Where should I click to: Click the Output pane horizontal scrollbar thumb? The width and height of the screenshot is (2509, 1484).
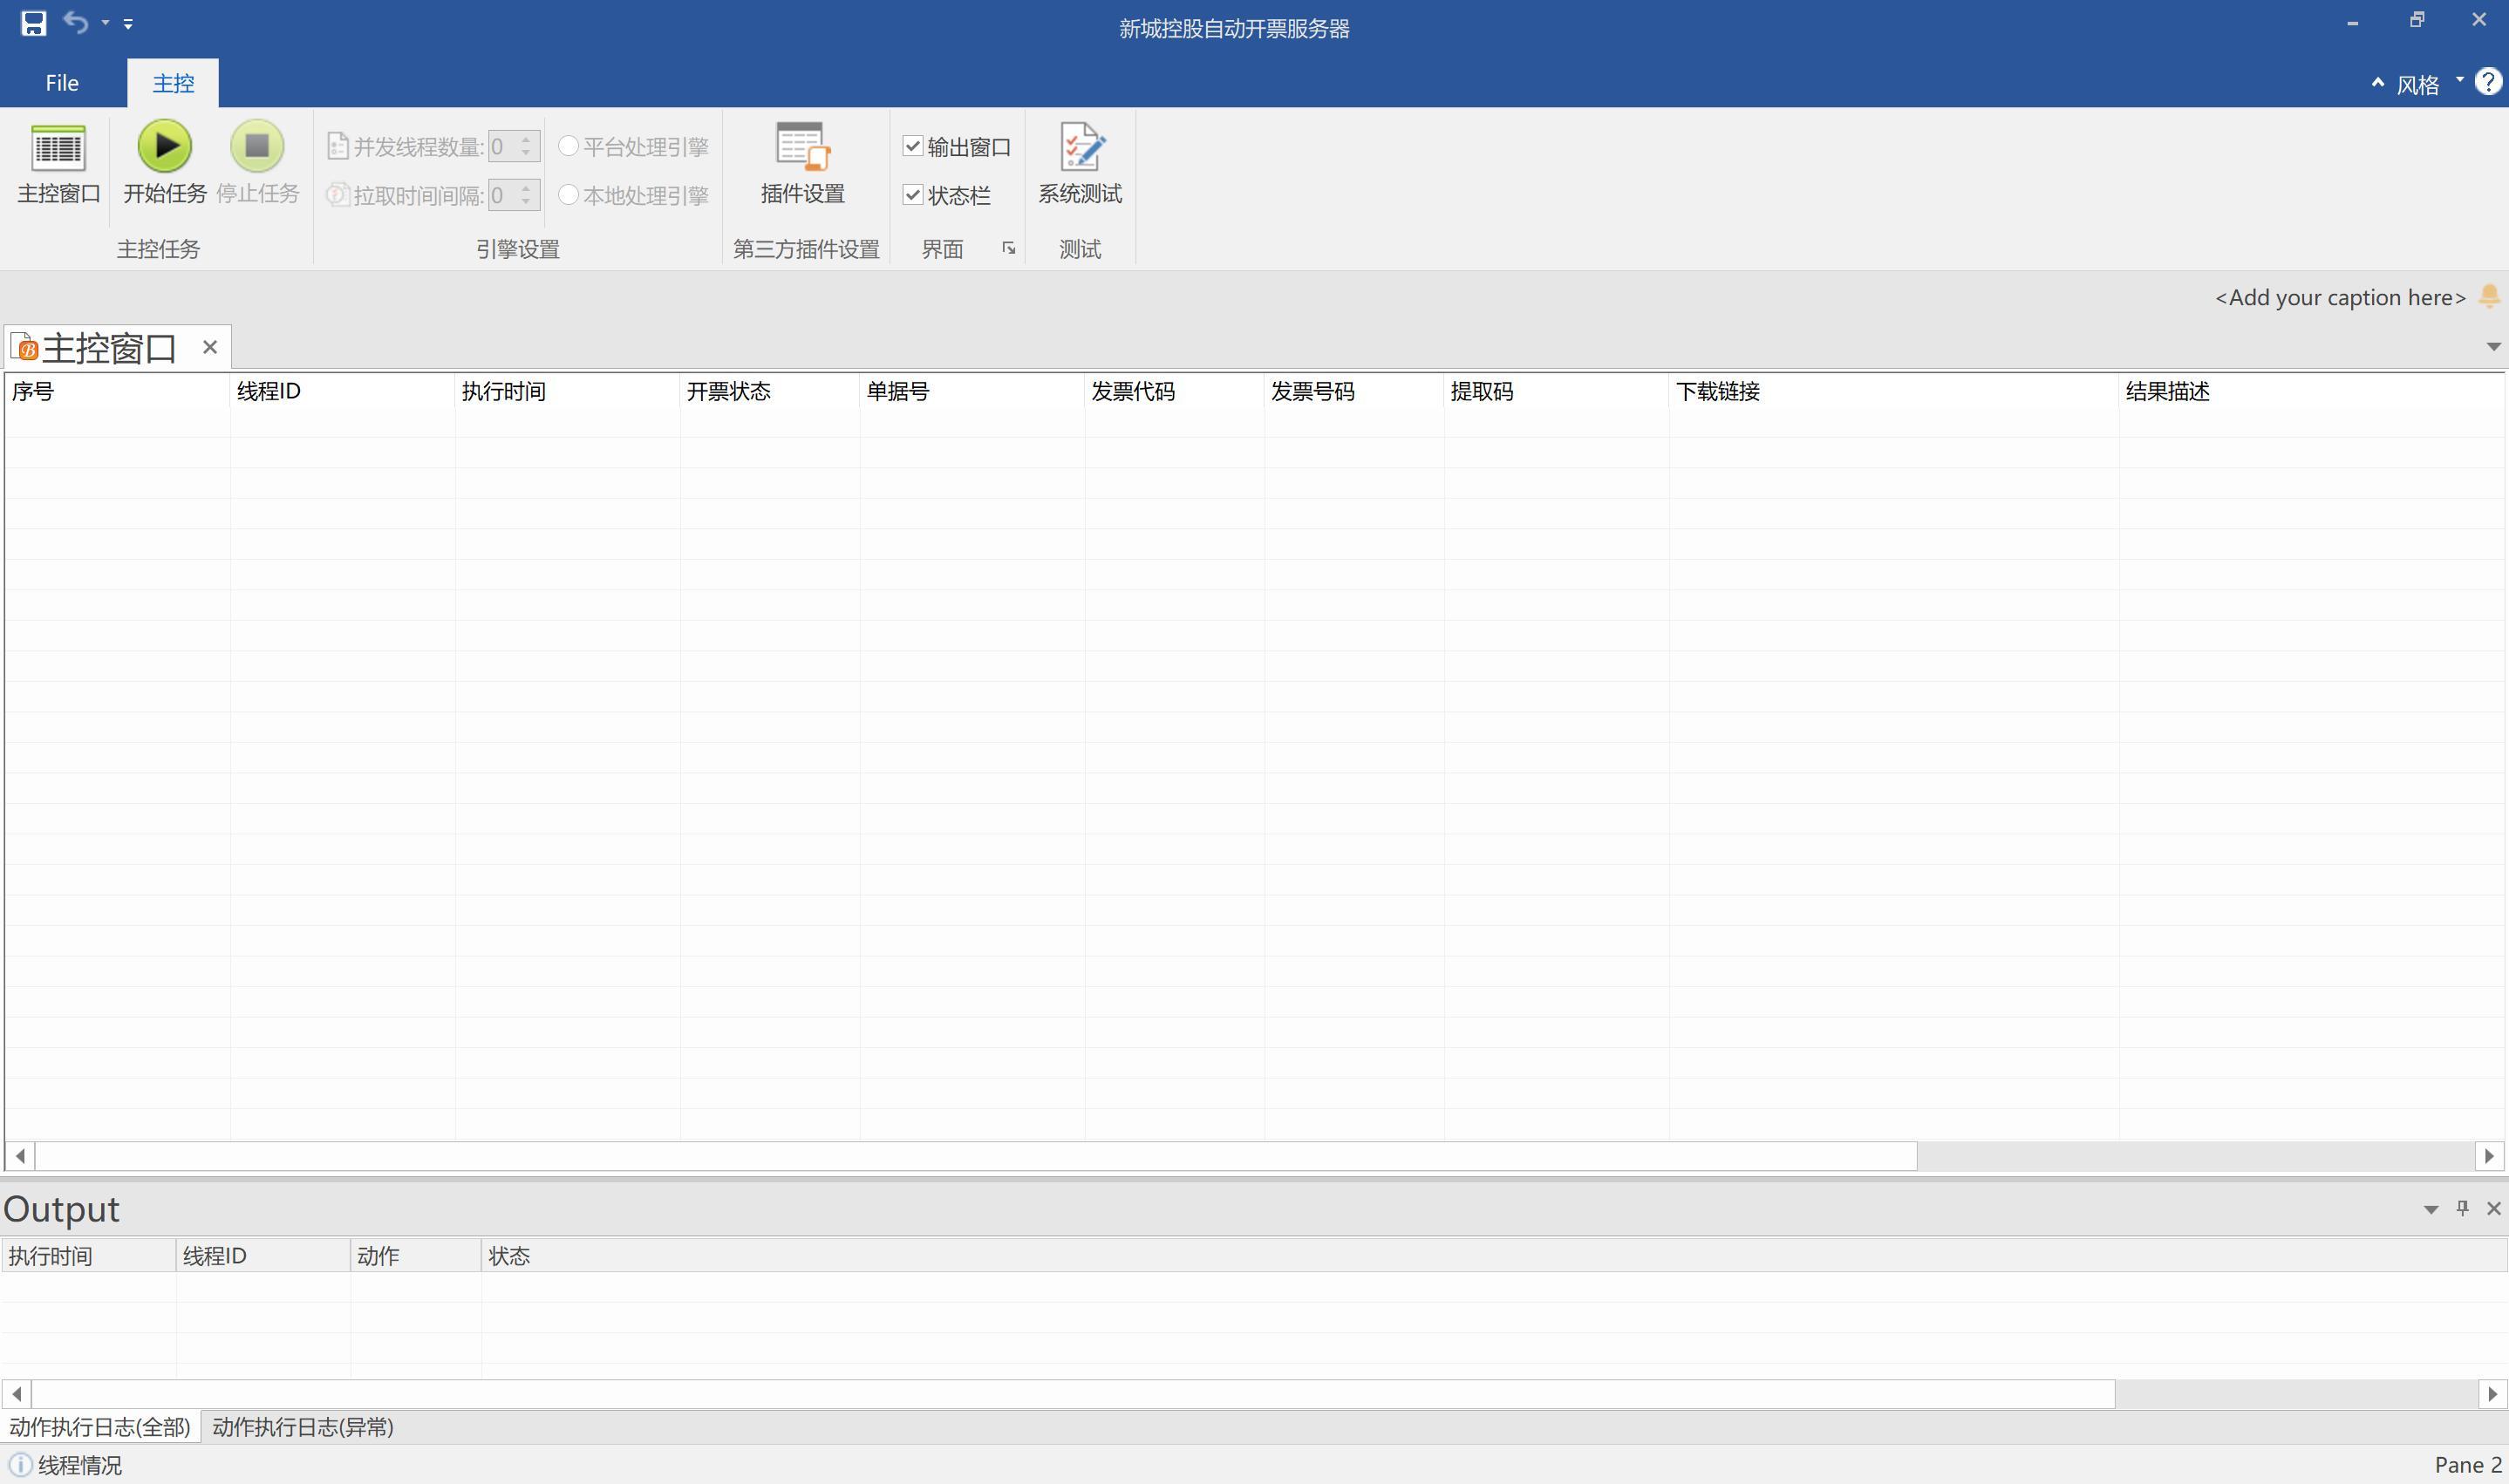click(x=1073, y=1394)
